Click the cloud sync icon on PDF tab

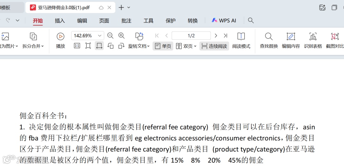(x=101, y=8)
